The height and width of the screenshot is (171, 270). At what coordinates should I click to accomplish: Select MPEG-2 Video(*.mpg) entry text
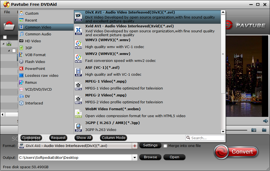coord(106,95)
